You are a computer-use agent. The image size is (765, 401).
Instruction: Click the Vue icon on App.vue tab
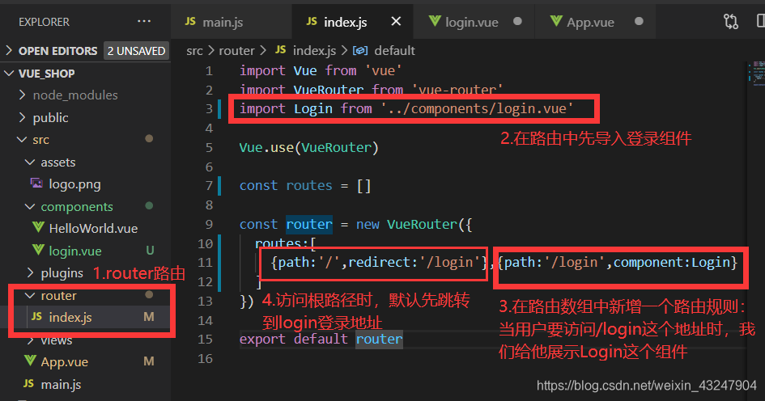(556, 22)
